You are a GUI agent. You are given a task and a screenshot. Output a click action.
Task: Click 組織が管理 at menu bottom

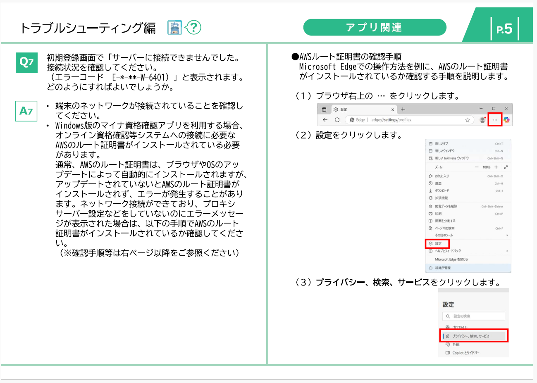click(468, 268)
